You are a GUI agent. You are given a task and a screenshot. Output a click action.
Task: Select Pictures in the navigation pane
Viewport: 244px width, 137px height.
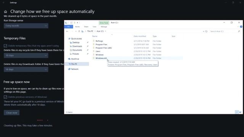75,54
